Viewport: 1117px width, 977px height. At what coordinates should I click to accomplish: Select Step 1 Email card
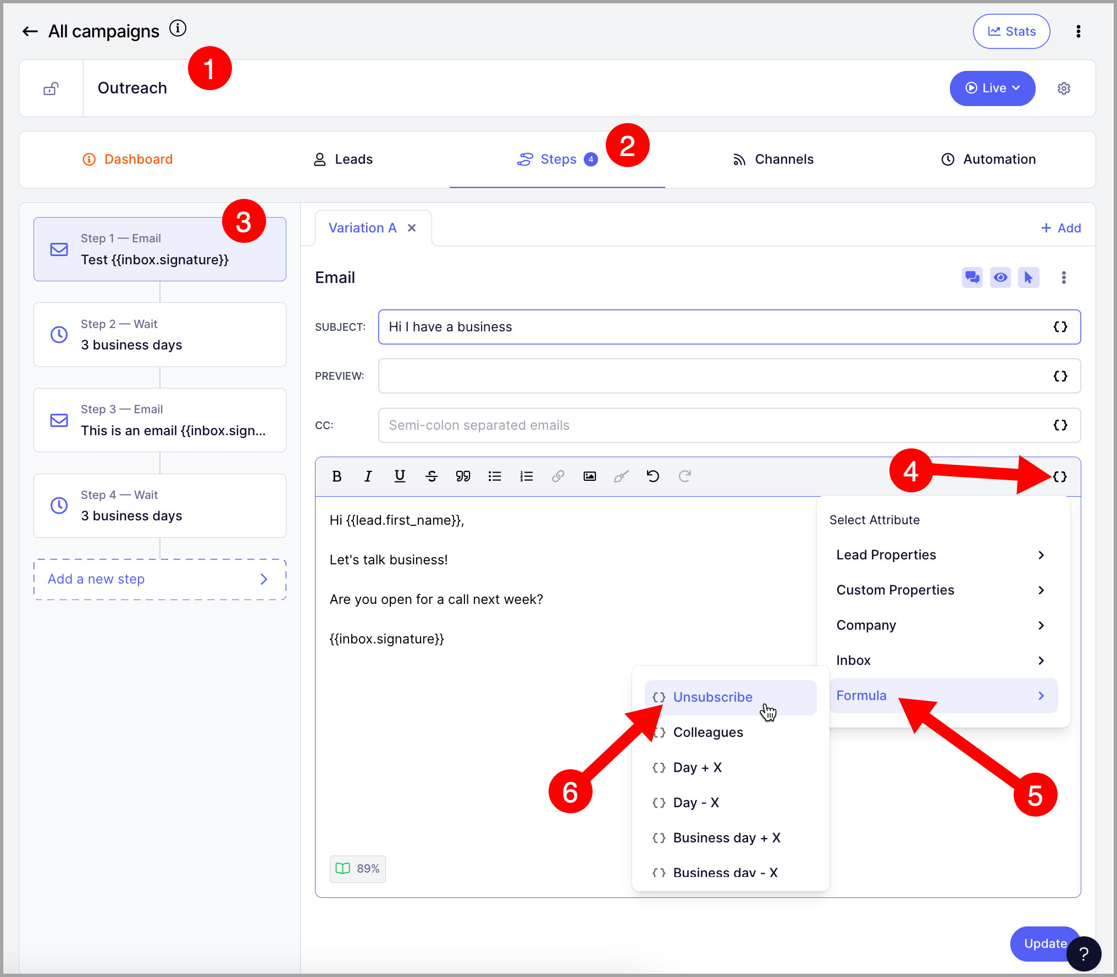click(160, 249)
